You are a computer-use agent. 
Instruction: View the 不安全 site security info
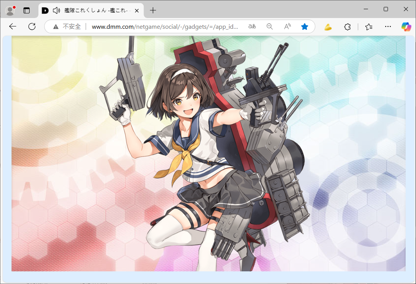click(67, 26)
